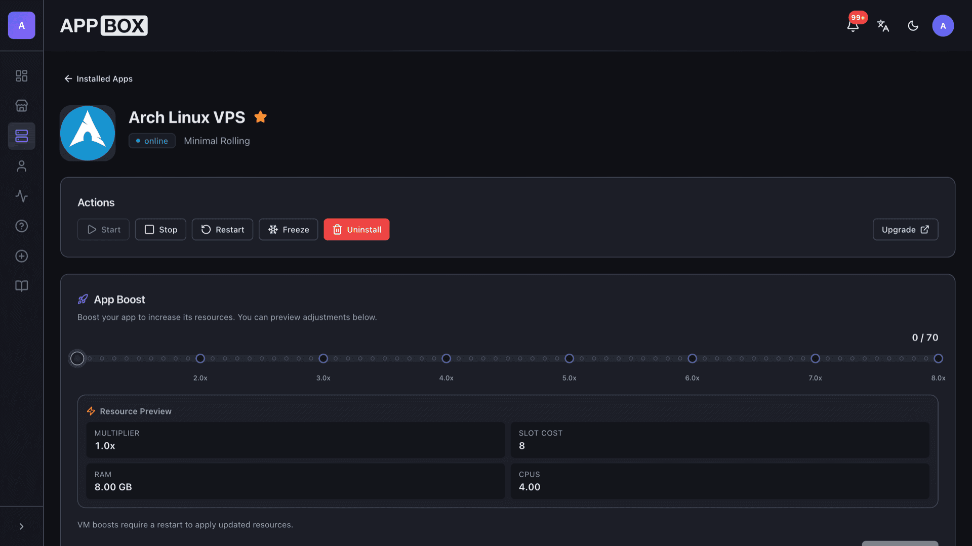
Task: Open the user account avatar menu
Action: [x=943, y=26]
